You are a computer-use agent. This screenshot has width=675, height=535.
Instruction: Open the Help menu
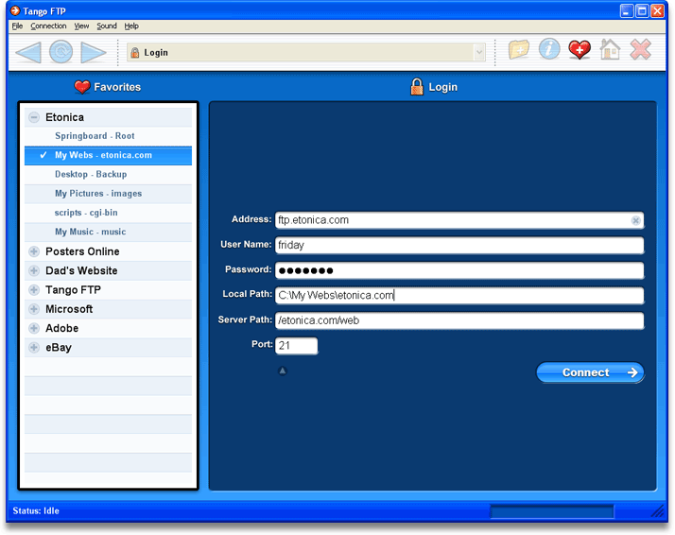coord(131,26)
